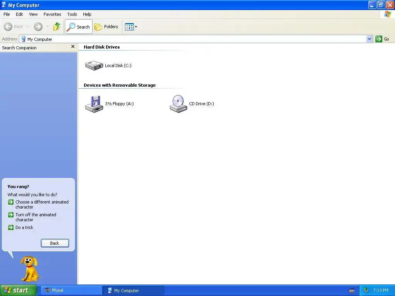Click the CD Drive (D:) label
The height and width of the screenshot is (296, 395).
(x=201, y=104)
